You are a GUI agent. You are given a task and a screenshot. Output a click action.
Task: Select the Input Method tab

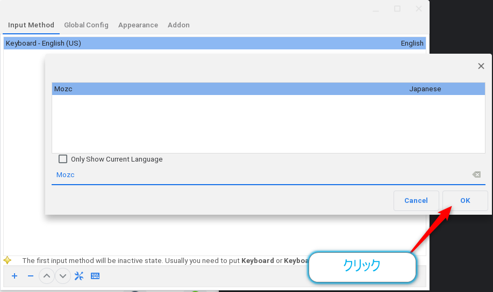(x=31, y=25)
